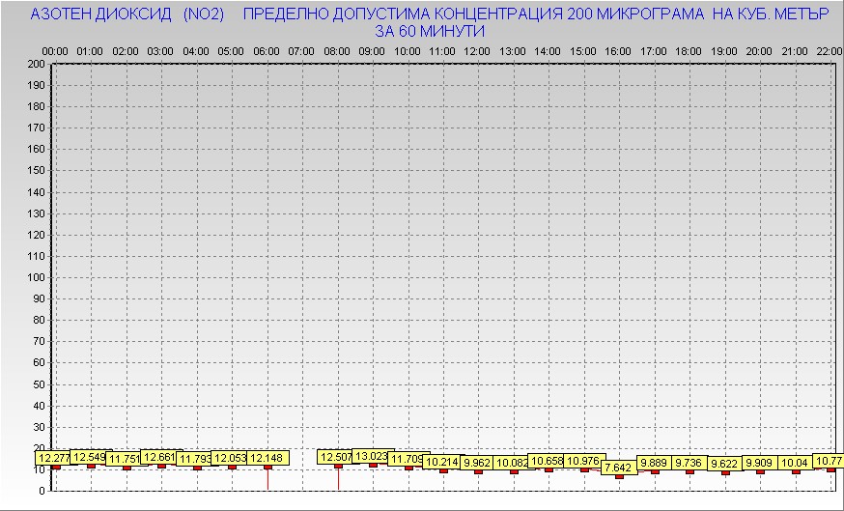
Task: Select the 12.148 label at 06:00
Action: (x=267, y=458)
